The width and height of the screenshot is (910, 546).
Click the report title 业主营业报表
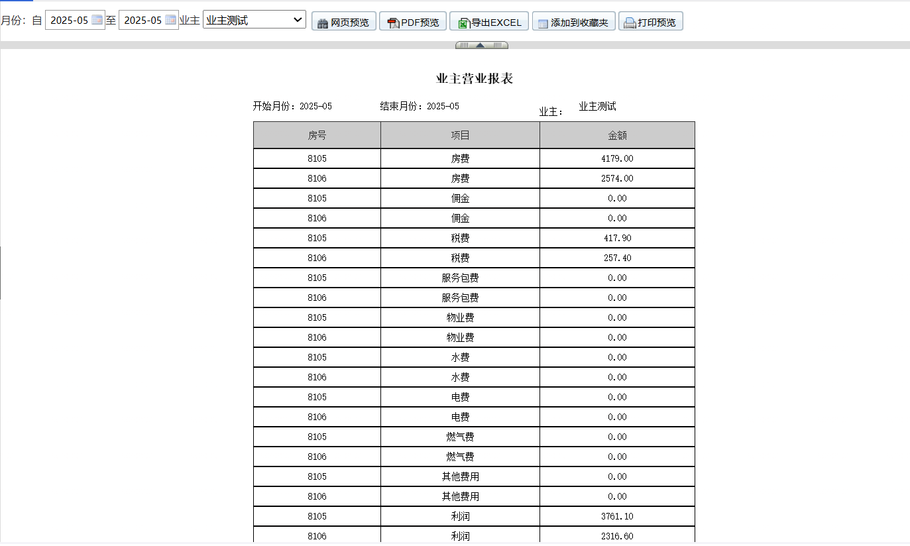tap(475, 78)
